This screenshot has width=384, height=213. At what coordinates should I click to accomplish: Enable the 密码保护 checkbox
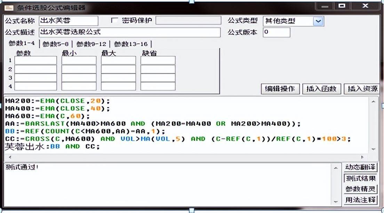coord(114,20)
